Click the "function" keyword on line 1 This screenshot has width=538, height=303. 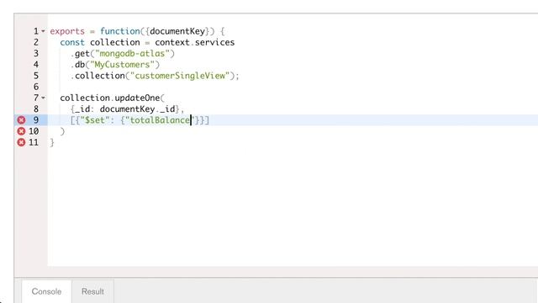(120, 31)
